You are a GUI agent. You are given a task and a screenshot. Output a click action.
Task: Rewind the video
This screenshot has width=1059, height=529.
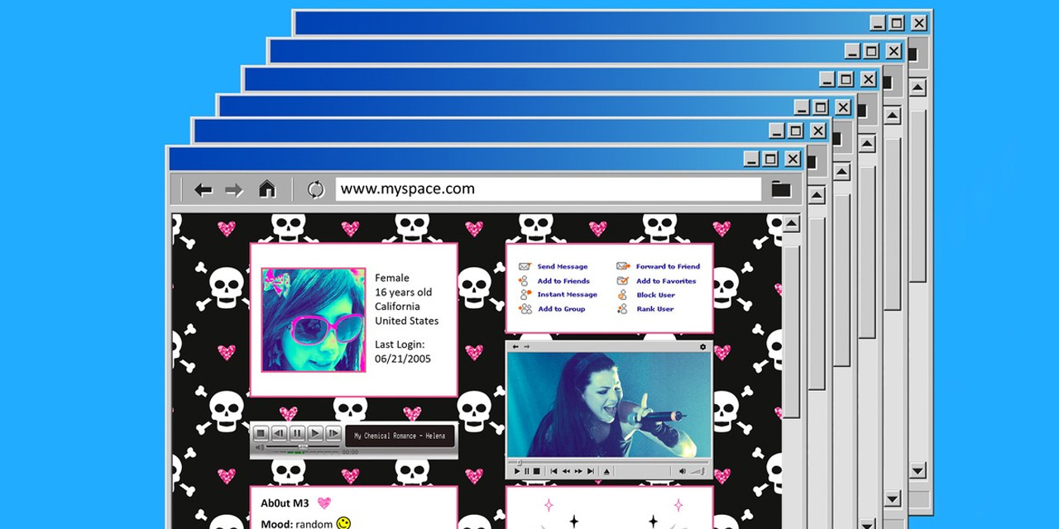(x=566, y=471)
